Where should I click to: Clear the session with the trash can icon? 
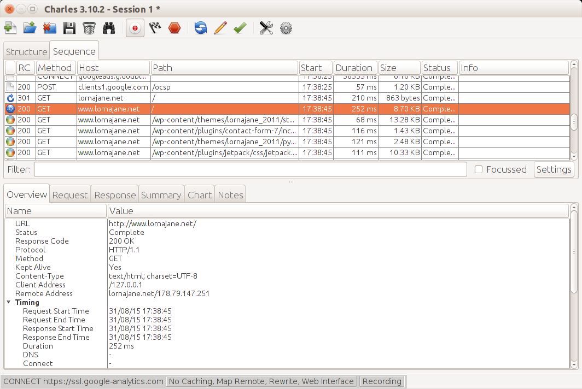[89, 28]
